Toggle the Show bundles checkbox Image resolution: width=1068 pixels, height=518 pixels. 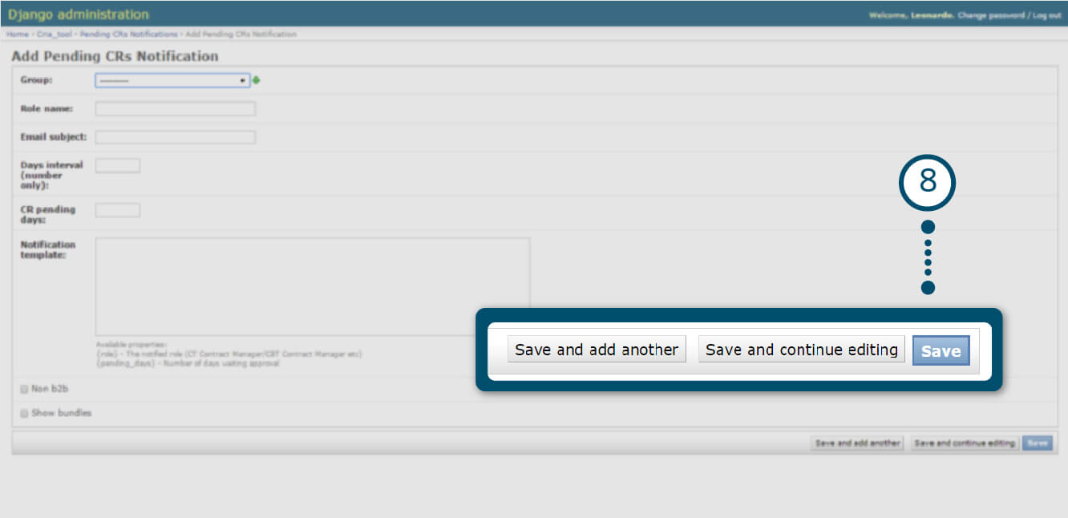click(x=24, y=413)
